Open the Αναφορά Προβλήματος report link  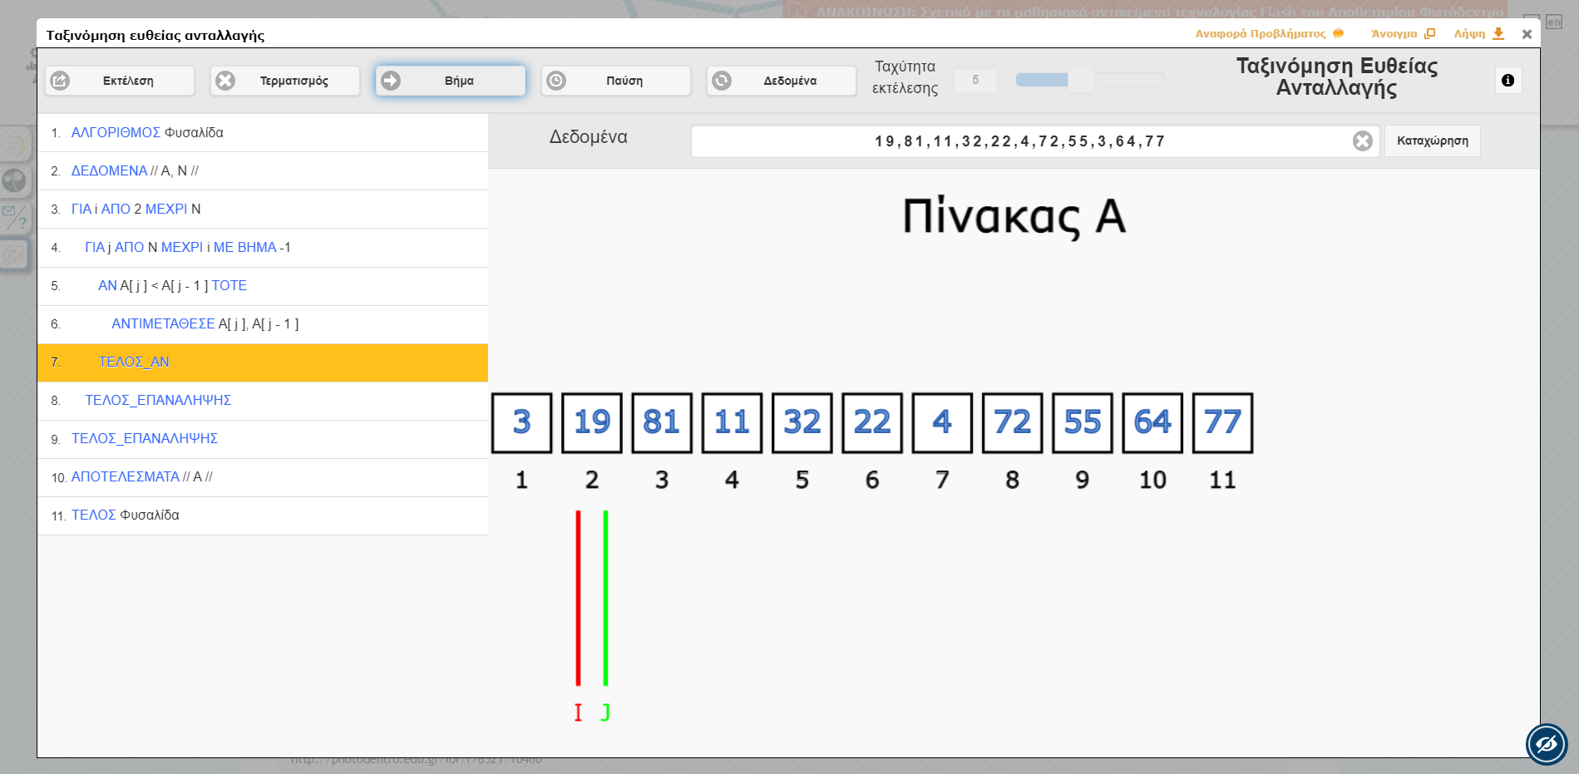(1268, 34)
